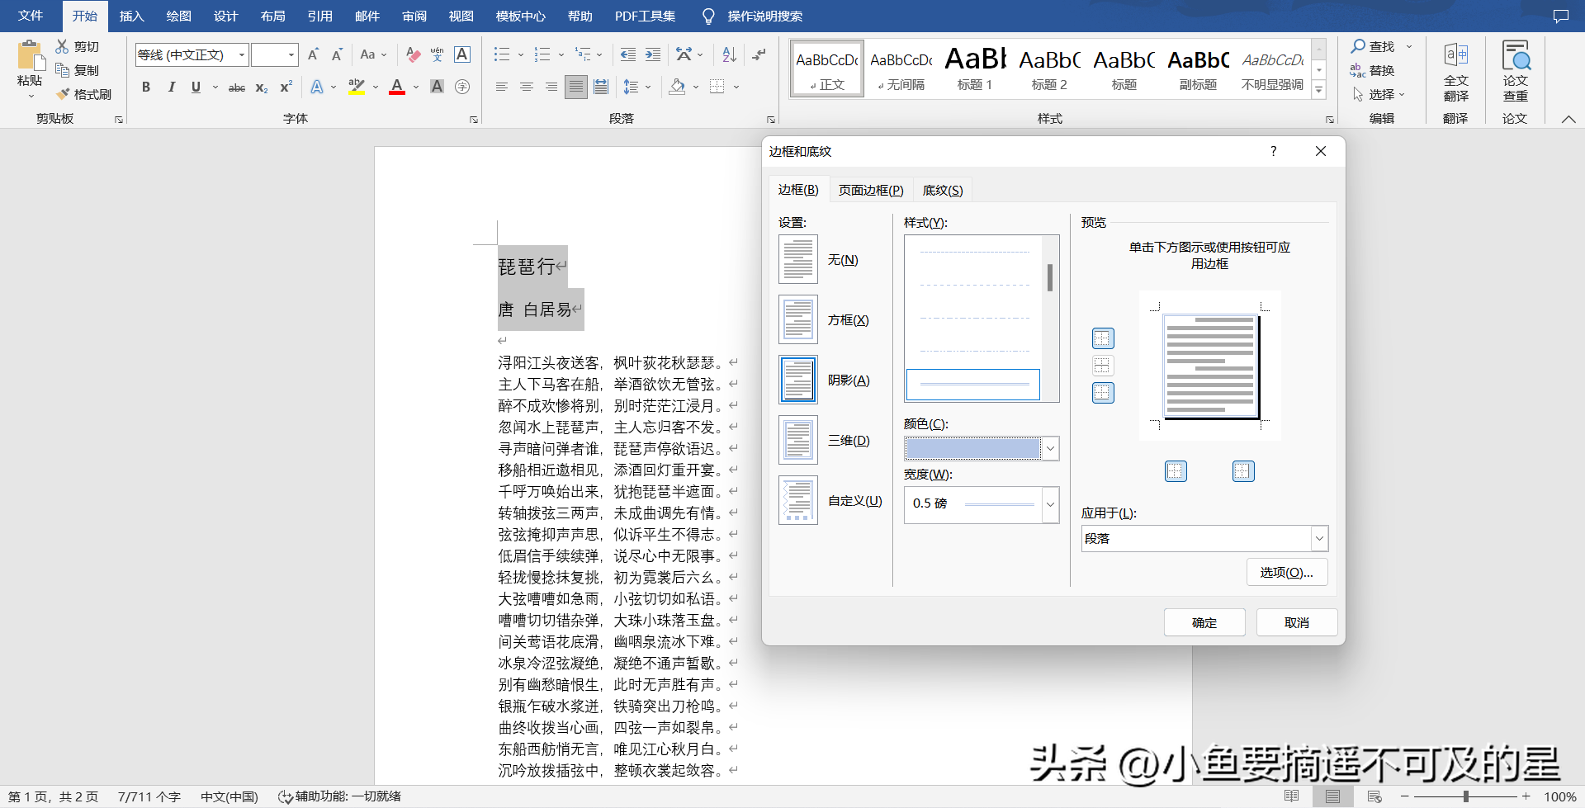1585x808 pixels.
Task: Open border color dropdown in dialog
Action: tap(1050, 448)
